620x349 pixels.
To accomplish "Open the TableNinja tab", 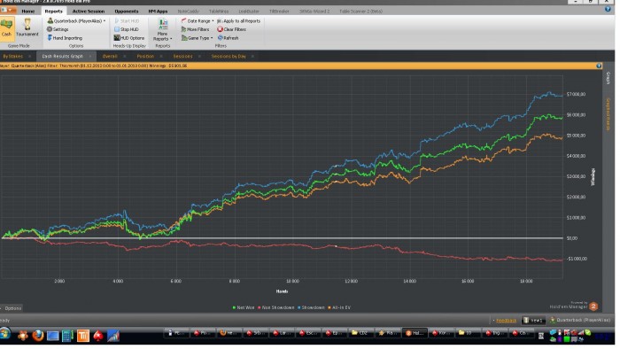I will coord(218,11).
